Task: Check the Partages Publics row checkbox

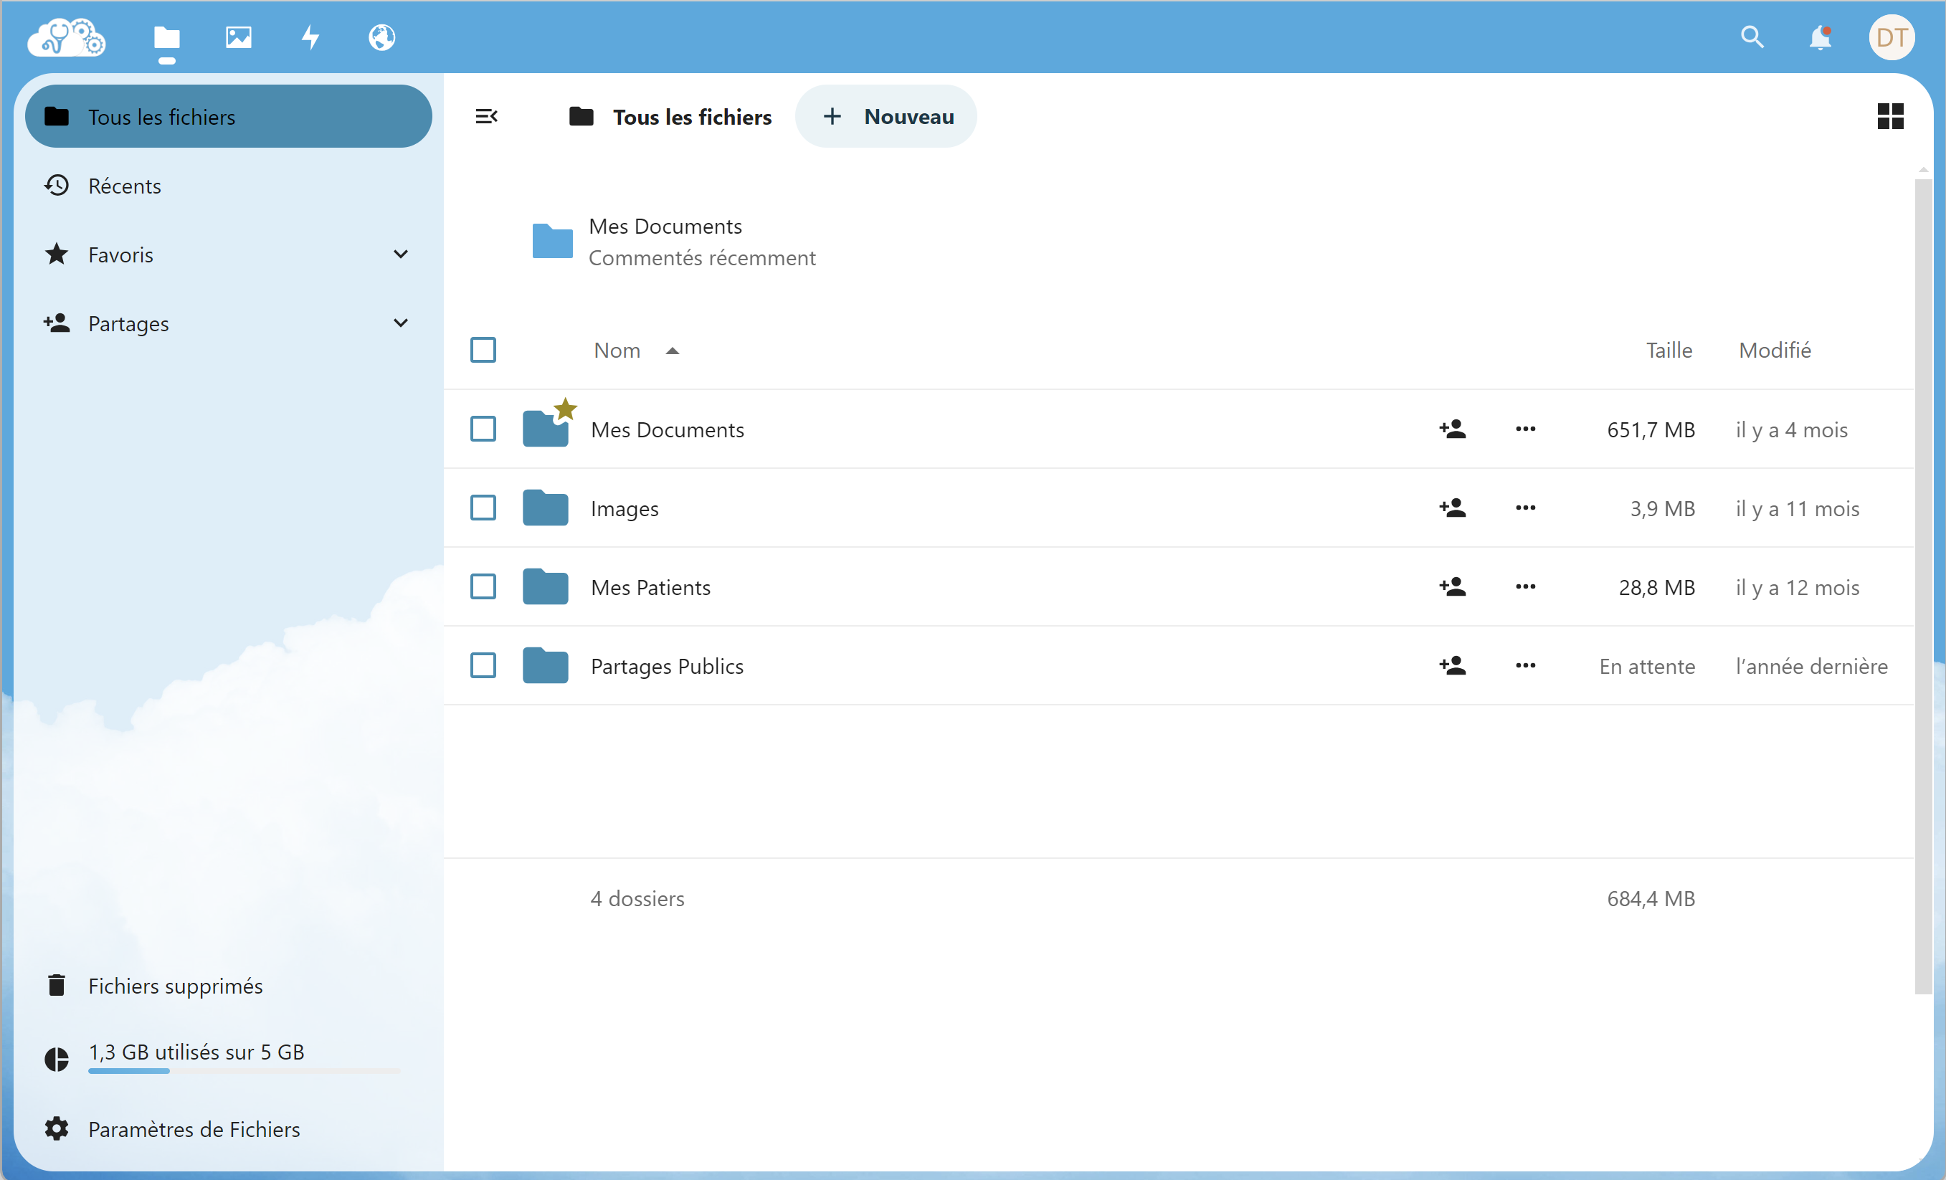Action: tap(483, 666)
